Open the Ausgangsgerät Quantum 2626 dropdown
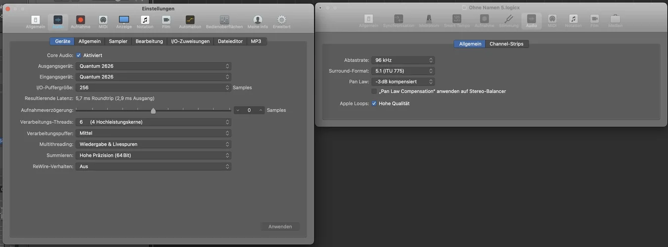 pos(153,66)
